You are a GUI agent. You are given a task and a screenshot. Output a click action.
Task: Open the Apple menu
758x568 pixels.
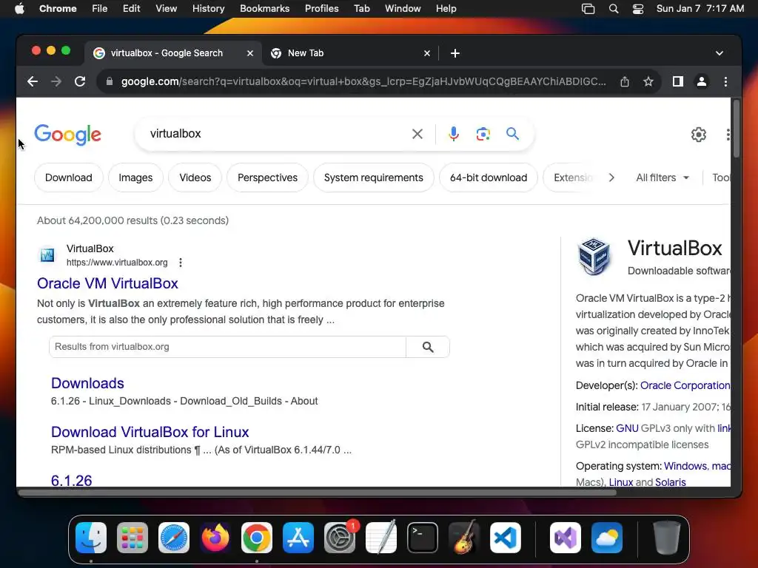19,9
